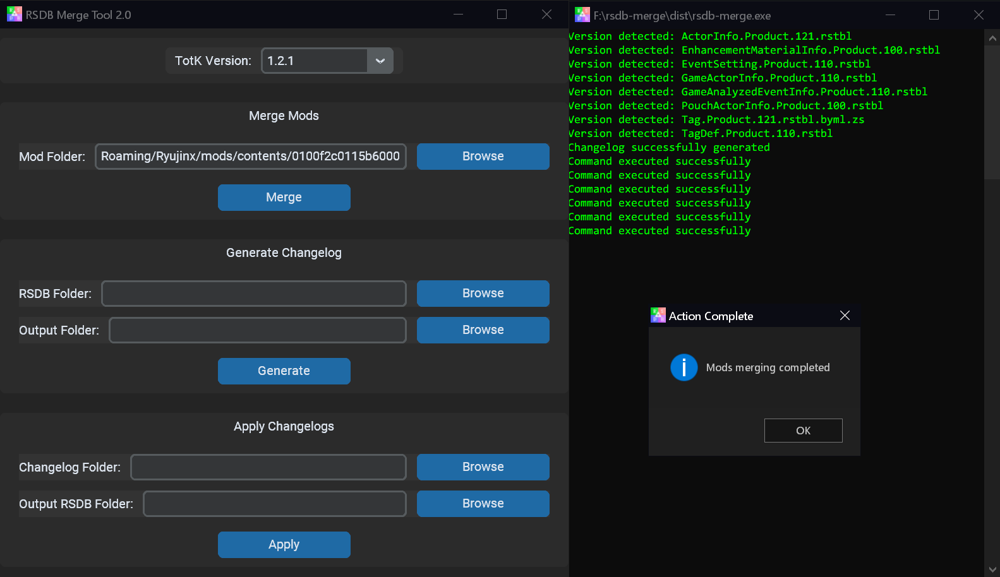Open the TotK Version dropdown arrow
This screenshot has height=577, width=1000.
(x=380, y=61)
